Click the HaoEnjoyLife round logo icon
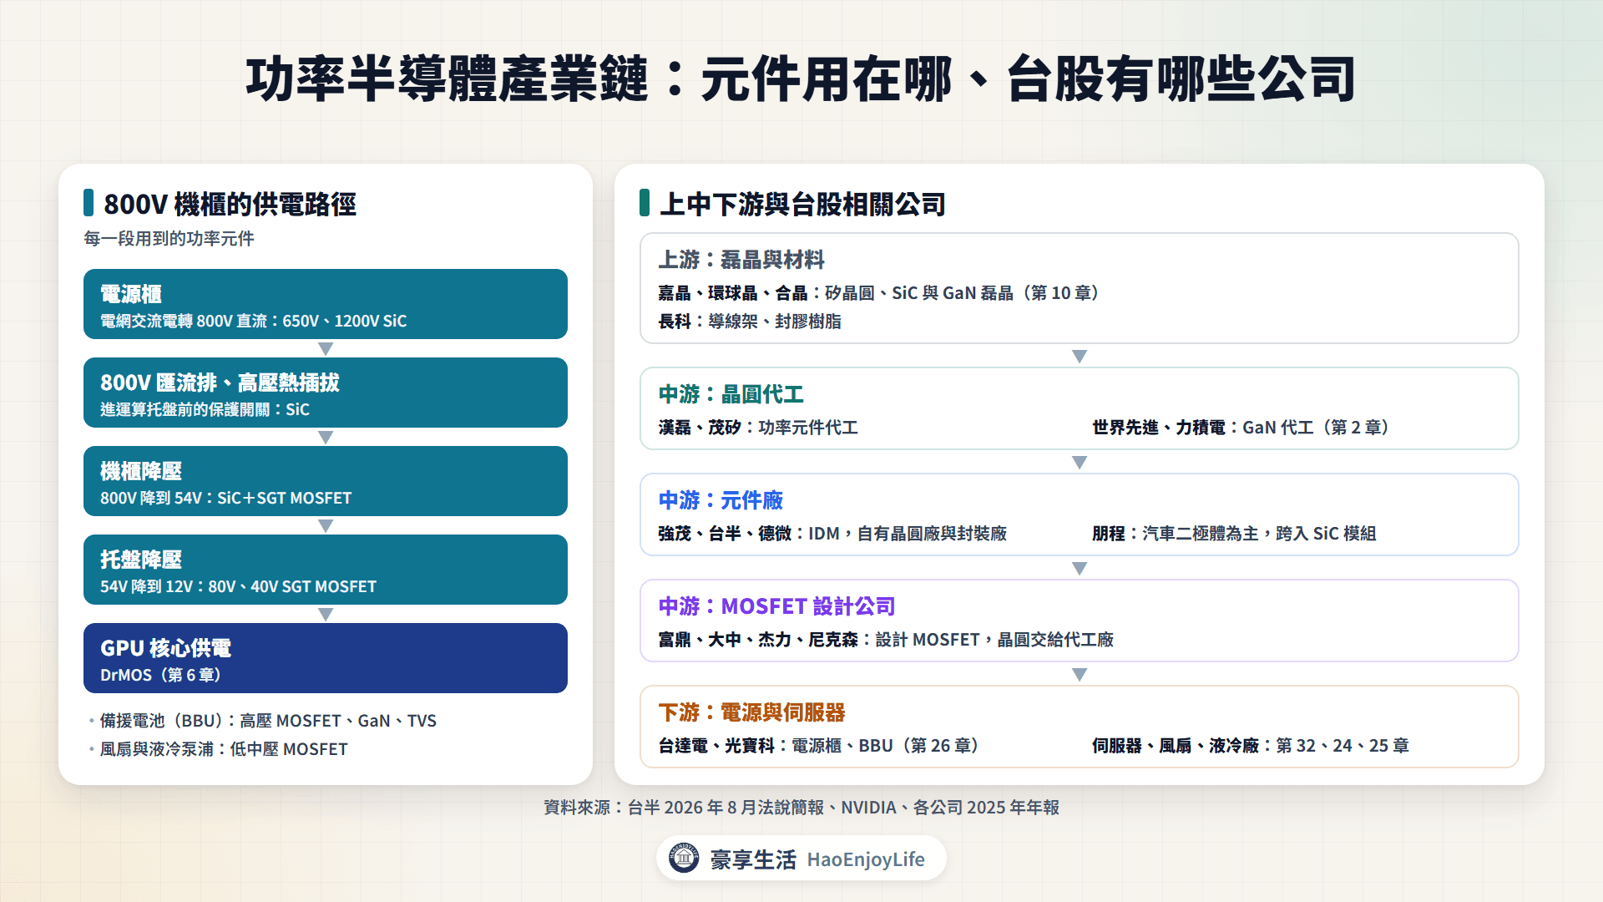 pyautogui.click(x=684, y=858)
